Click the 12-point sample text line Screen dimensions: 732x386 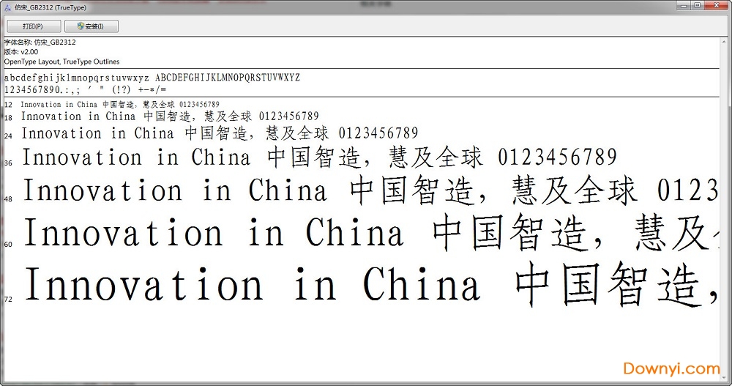coord(120,104)
